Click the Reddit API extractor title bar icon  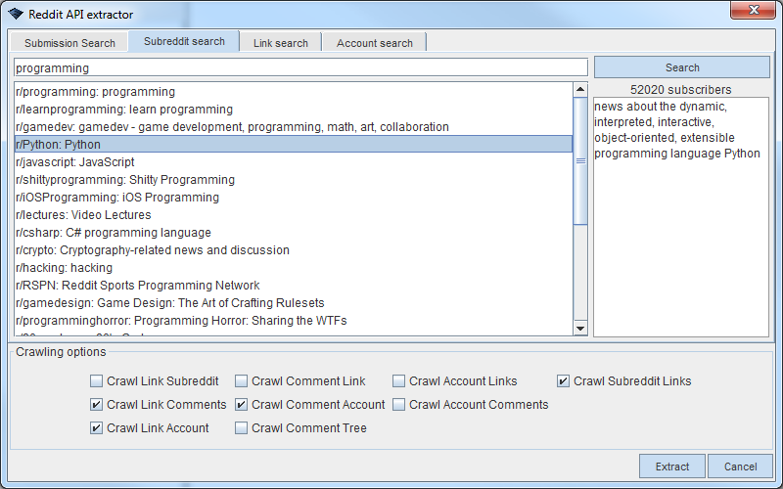[x=16, y=15]
